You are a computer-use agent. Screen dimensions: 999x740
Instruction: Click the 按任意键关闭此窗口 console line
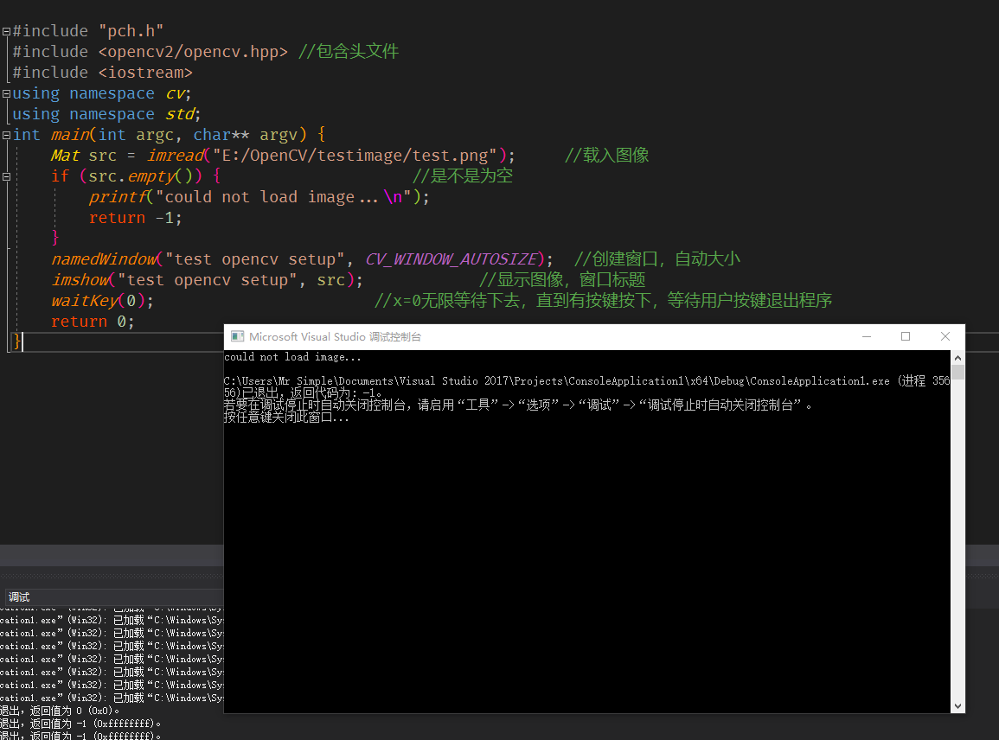click(x=286, y=418)
